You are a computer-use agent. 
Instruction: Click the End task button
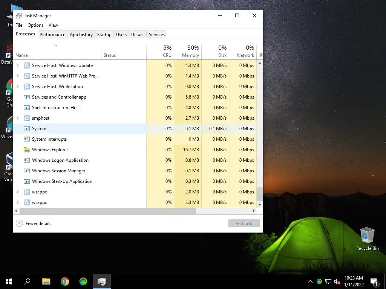click(x=244, y=224)
